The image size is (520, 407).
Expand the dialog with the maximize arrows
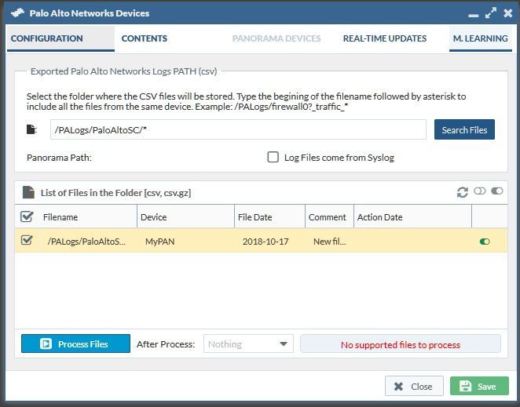point(490,13)
